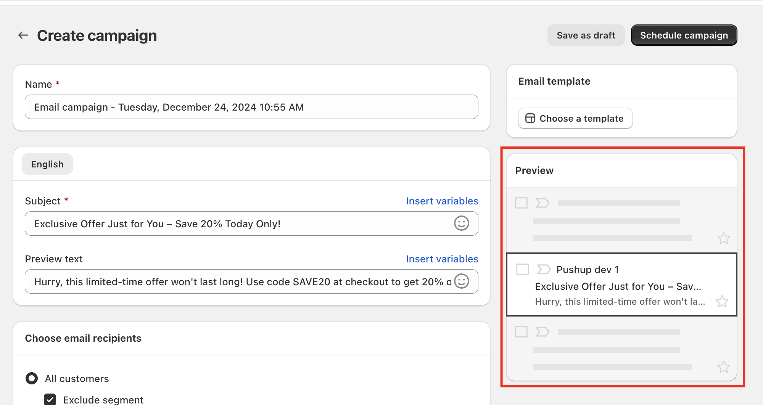Tick the checkbox next to Pushup dev 1

[522, 269]
